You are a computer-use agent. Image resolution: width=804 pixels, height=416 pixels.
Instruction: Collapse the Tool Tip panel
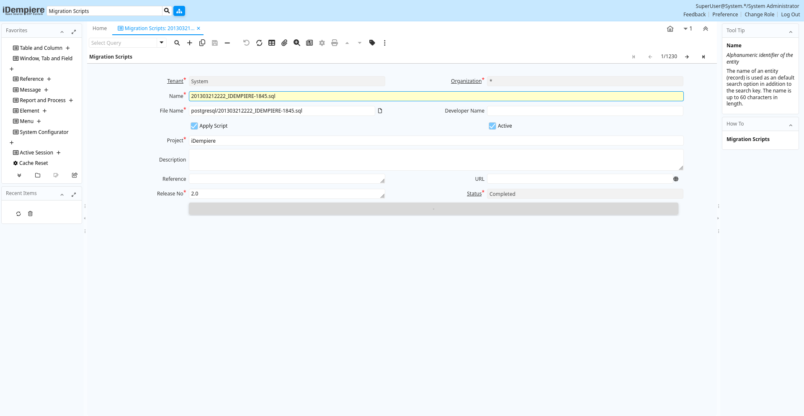point(791,32)
